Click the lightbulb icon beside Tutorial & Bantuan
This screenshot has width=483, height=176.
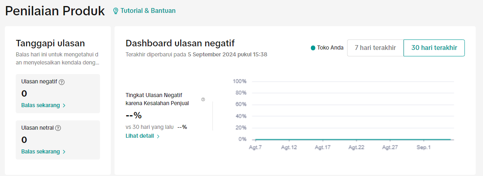tap(116, 11)
